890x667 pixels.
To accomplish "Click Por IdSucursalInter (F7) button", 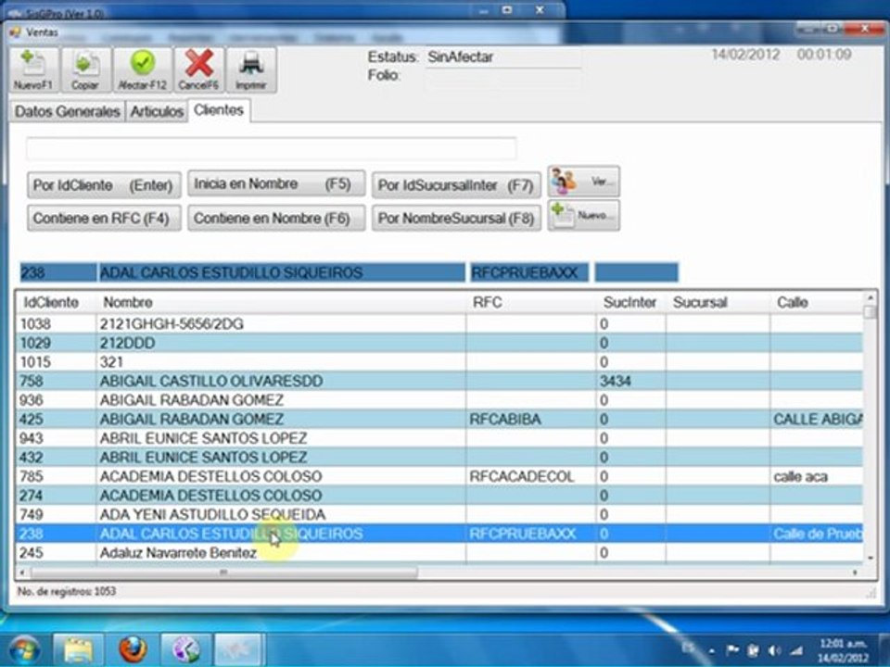I will pos(456,185).
